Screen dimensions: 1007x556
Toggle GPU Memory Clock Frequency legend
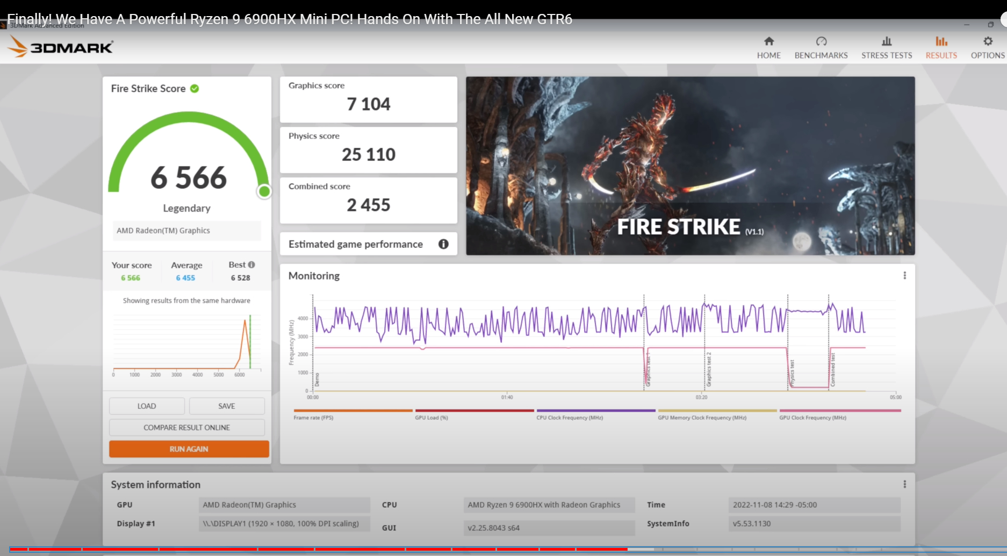click(x=717, y=415)
